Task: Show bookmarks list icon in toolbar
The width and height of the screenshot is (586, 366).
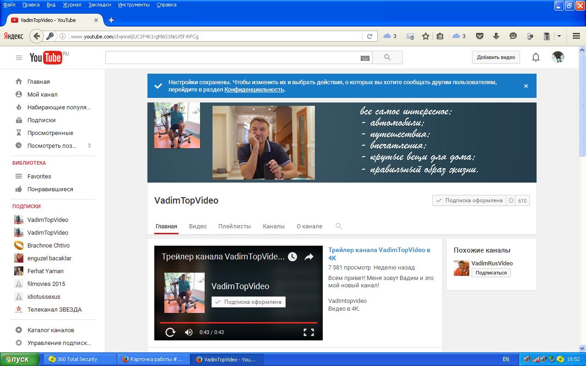Action: tap(440, 36)
